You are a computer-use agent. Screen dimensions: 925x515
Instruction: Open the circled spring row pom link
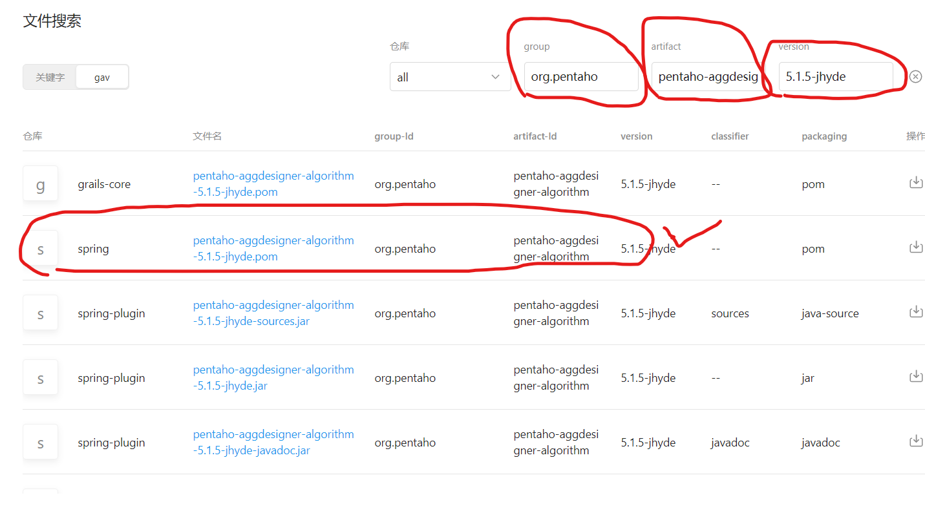273,247
